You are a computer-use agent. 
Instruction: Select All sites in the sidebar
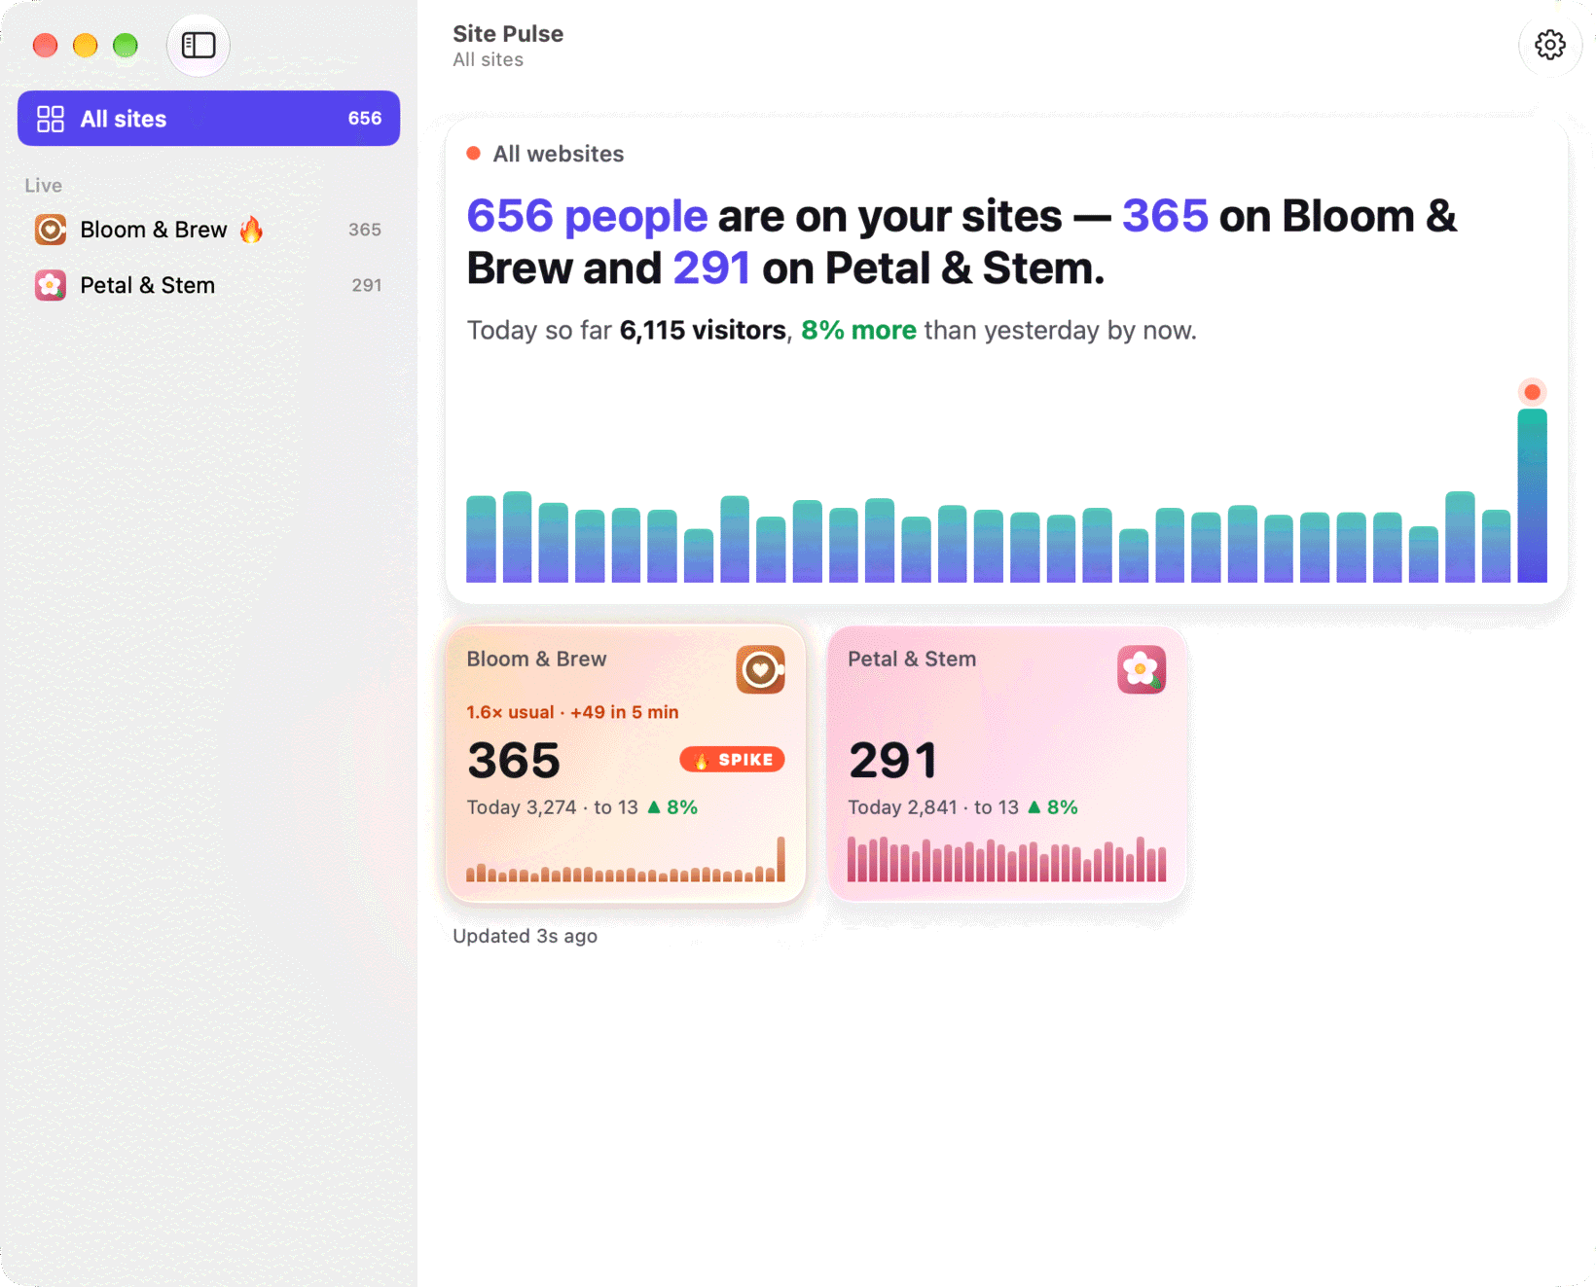tap(208, 119)
